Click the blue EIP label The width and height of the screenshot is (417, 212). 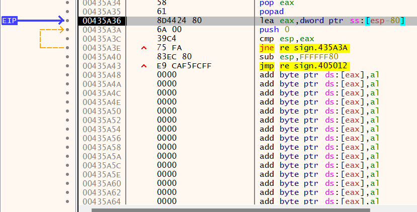10,21
